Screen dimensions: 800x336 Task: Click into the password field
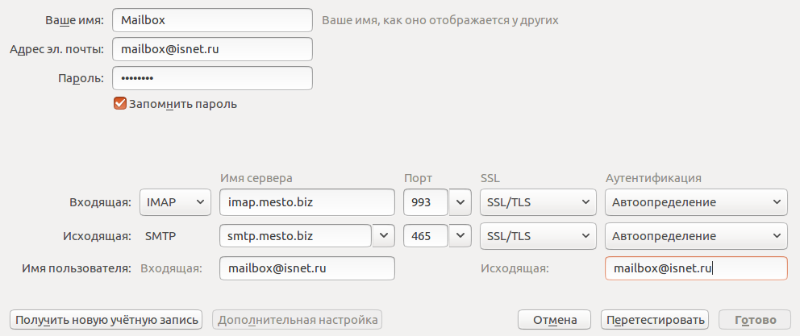(x=212, y=78)
